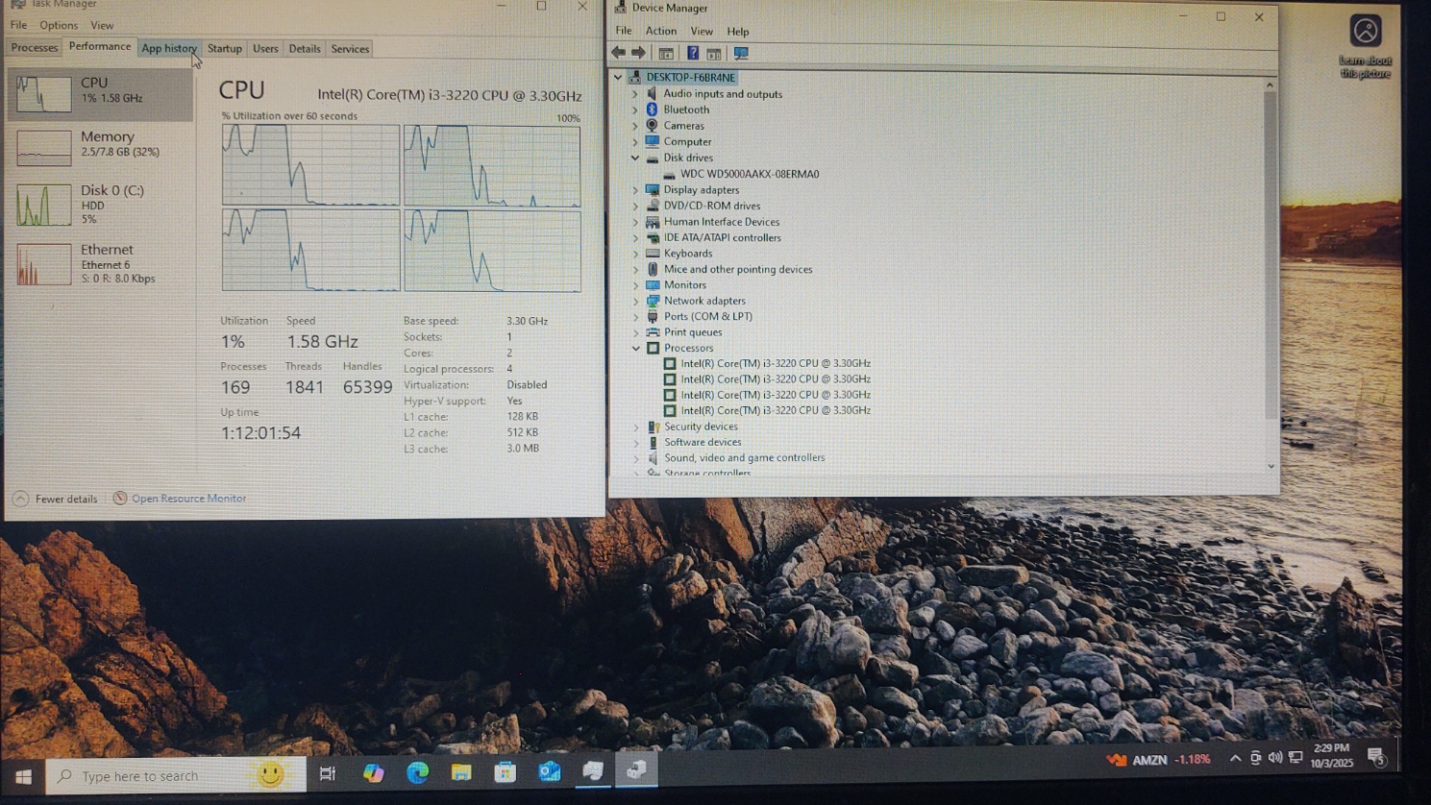Switch to the Startup tab in Task Manager
Viewport: 1431px width, 805px height.
tap(225, 49)
